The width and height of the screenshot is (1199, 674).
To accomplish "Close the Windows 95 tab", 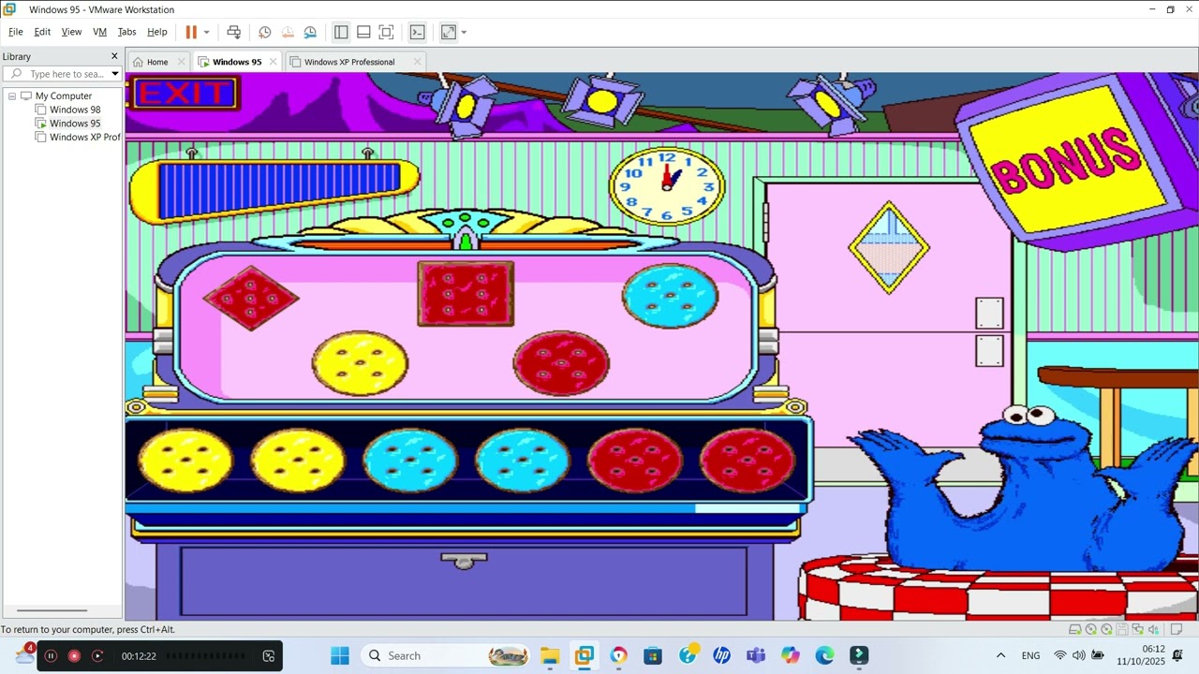I will [x=274, y=62].
